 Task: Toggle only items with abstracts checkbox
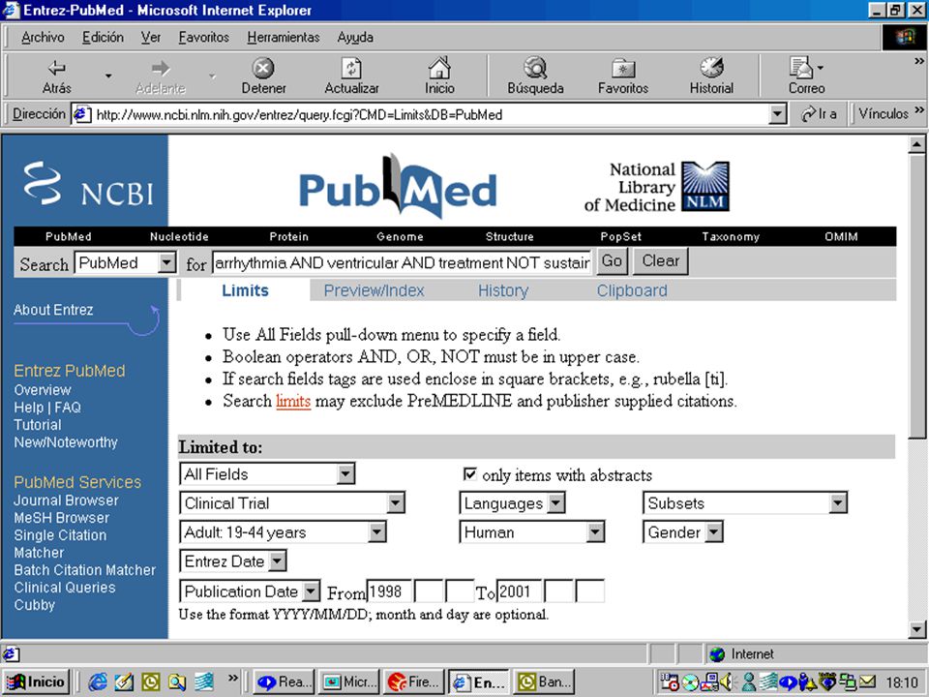(x=469, y=473)
